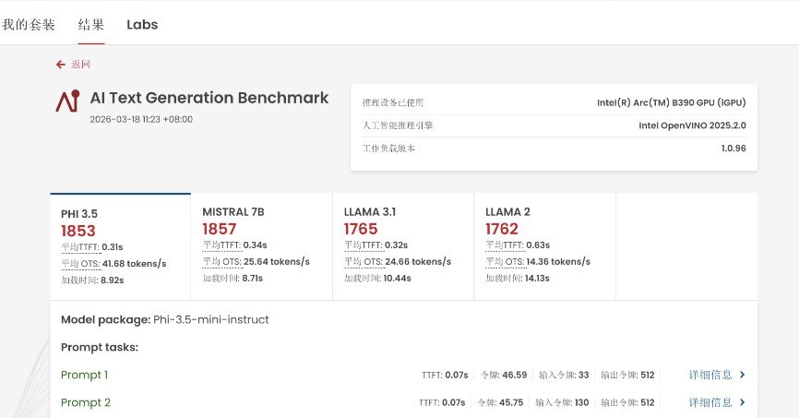The width and height of the screenshot is (799, 418).
Task: Click the AI Text Generation Benchmark logo
Action: pos(67,102)
